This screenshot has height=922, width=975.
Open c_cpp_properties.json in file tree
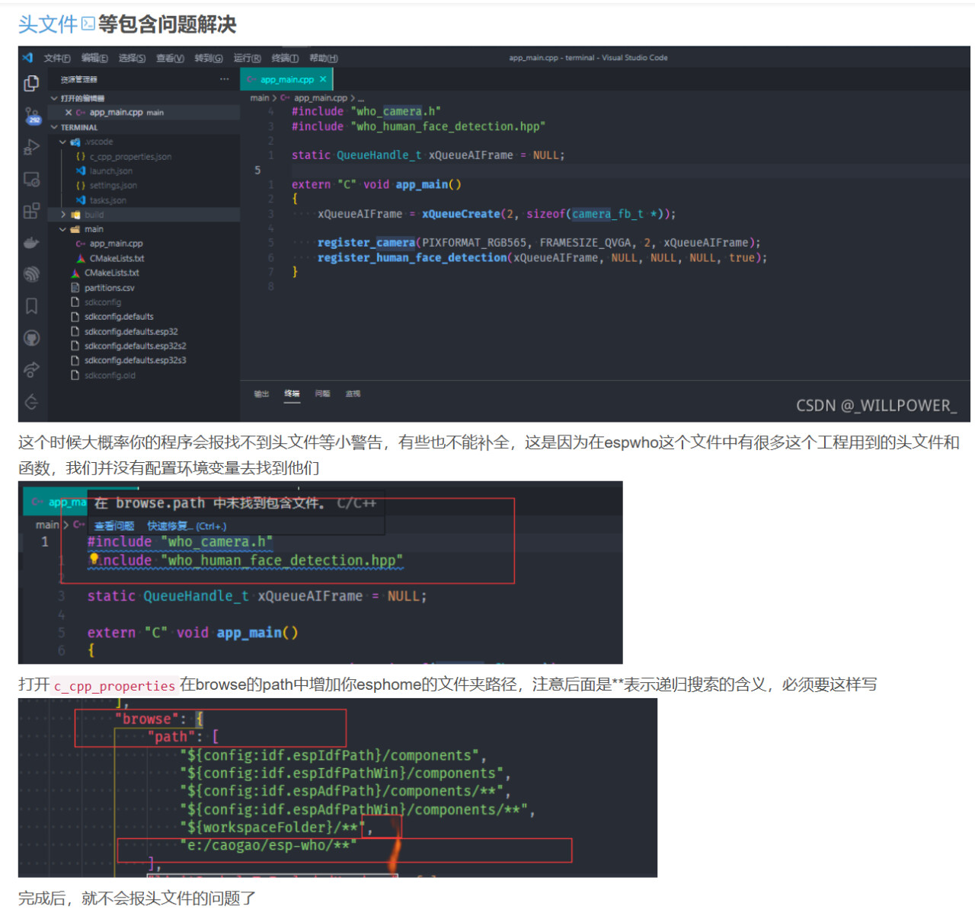click(x=130, y=157)
